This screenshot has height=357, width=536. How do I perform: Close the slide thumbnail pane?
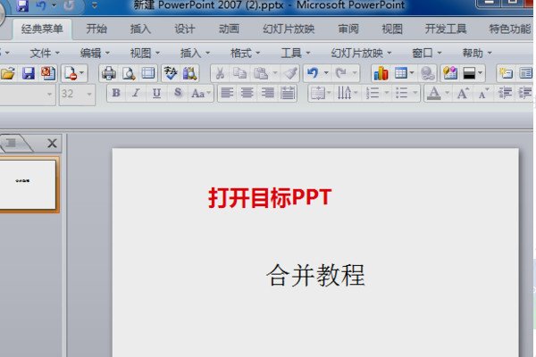coord(52,143)
